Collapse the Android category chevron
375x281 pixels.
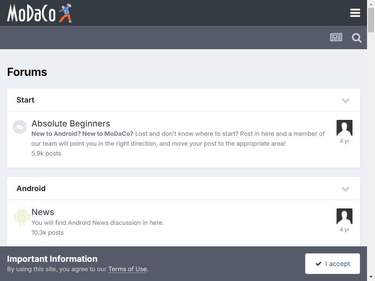(x=345, y=189)
